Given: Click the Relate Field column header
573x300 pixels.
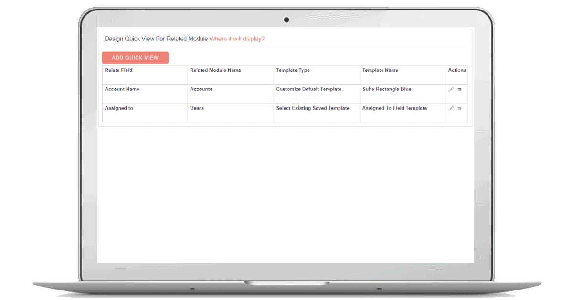Looking at the screenshot, I should pos(118,70).
